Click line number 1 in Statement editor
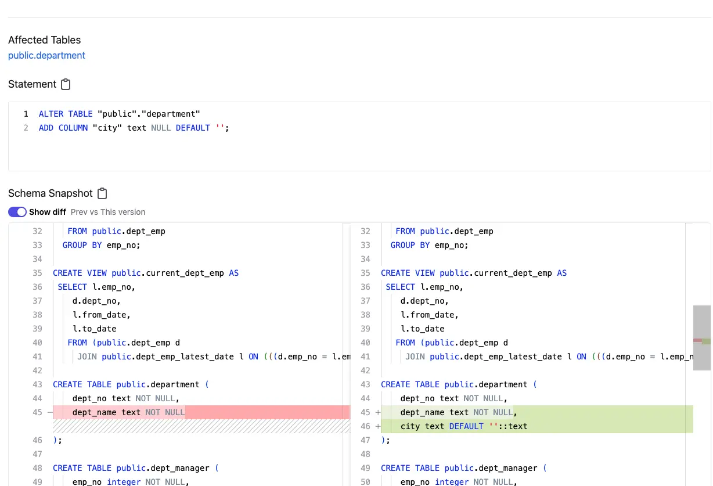 pyautogui.click(x=26, y=114)
